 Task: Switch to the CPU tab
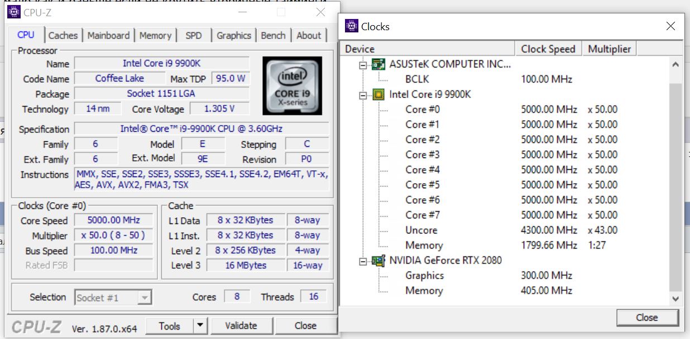(x=26, y=35)
